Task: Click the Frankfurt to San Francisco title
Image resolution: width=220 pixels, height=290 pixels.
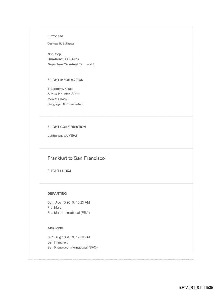Action: click(x=76, y=158)
